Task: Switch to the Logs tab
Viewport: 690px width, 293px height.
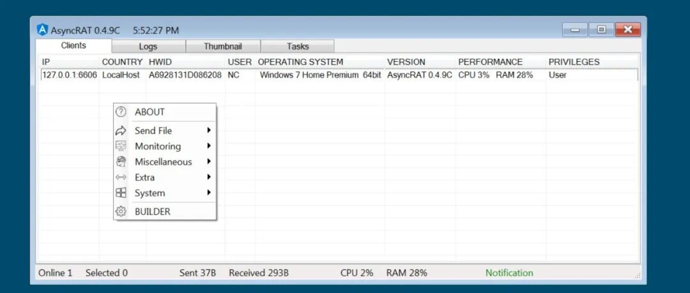Action: click(148, 46)
